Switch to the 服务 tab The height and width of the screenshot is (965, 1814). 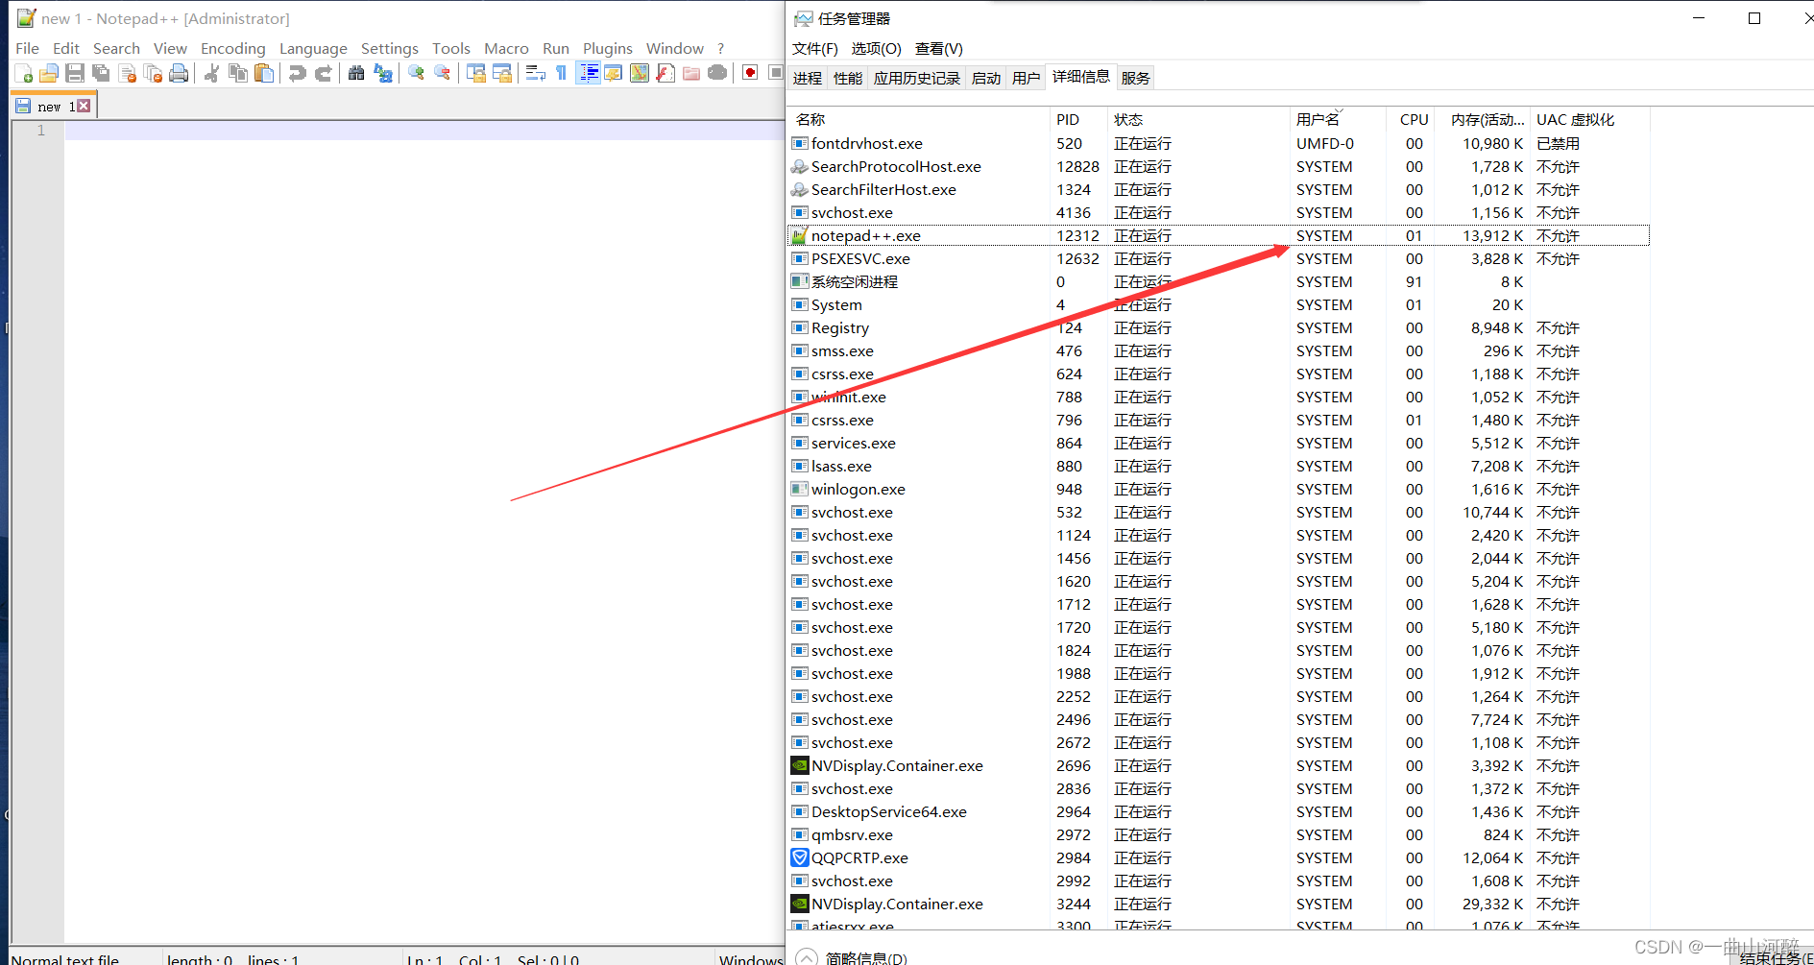coord(1136,78)
